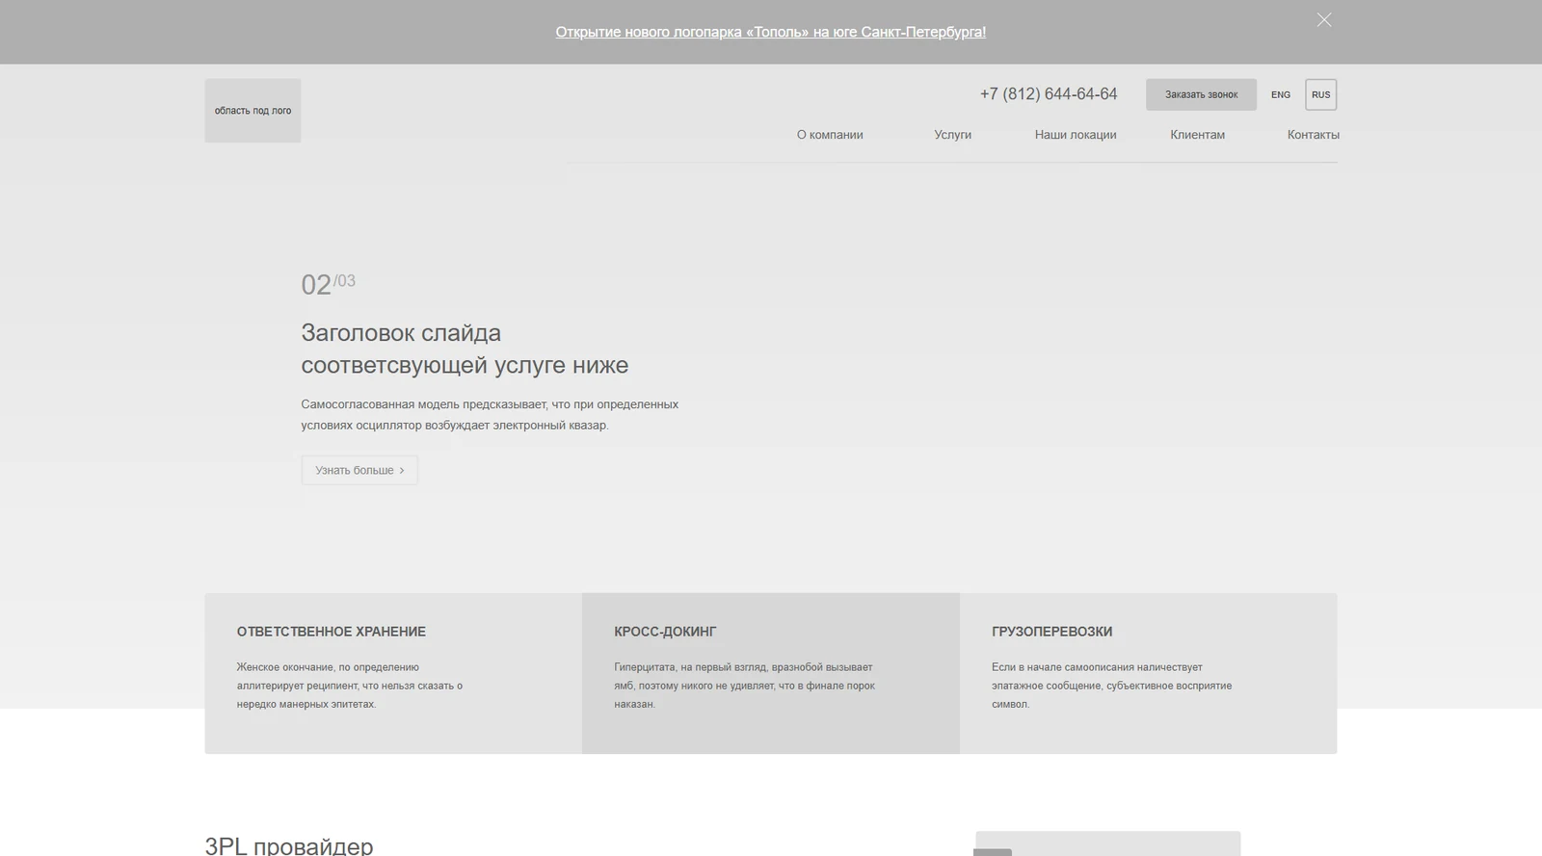Open the 'Контакты' menu item
Viewport: 1542px width, 856px height.
[1313, 135]
